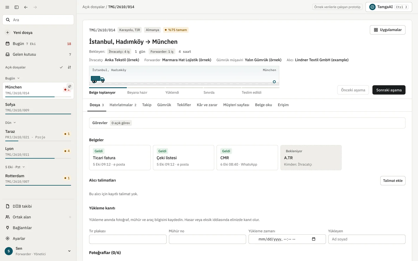Click the Tır plakası input field
418x261 pixels.
(128, 239)
